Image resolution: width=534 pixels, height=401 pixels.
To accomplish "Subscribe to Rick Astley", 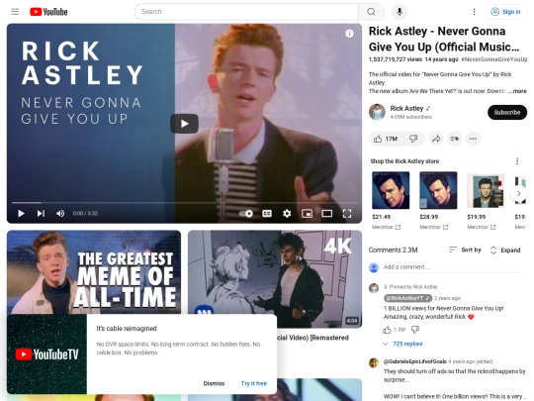I will (x=507, y=112).
